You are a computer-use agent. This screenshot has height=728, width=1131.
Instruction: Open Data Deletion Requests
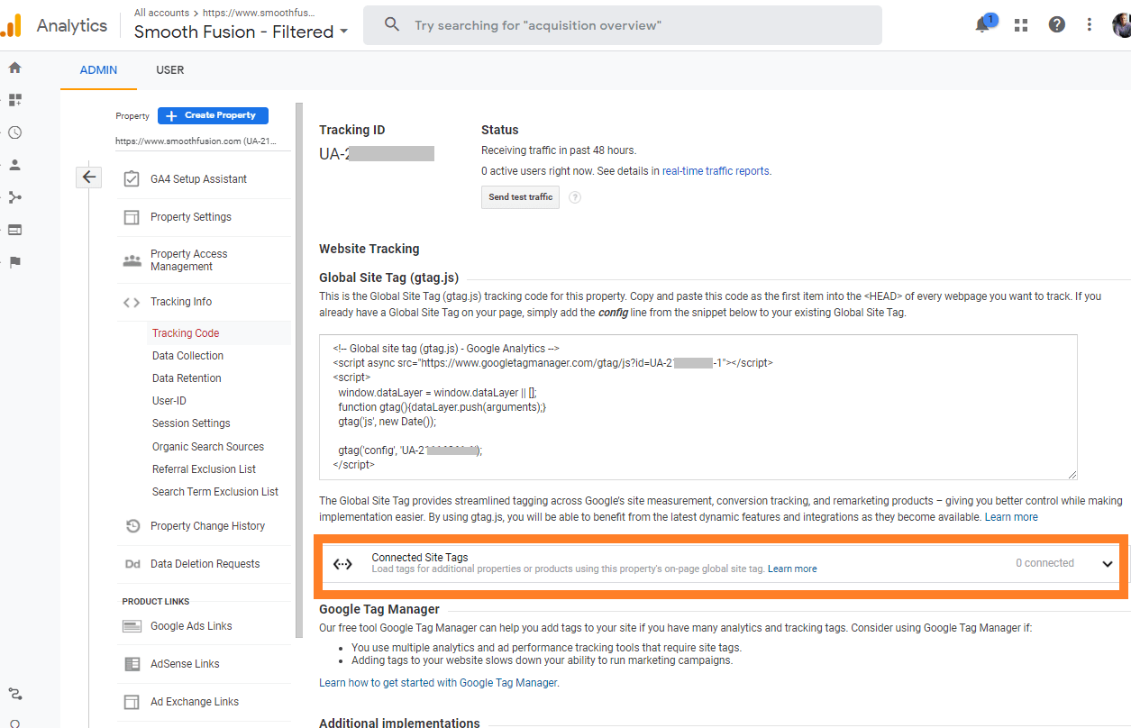[x=204, y=564]
